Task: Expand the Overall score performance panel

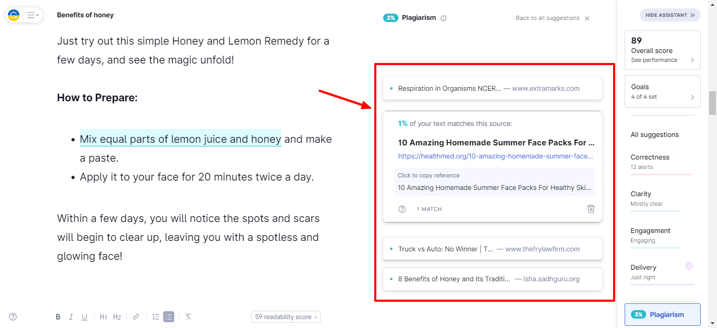Action: (x=662, y=50)
